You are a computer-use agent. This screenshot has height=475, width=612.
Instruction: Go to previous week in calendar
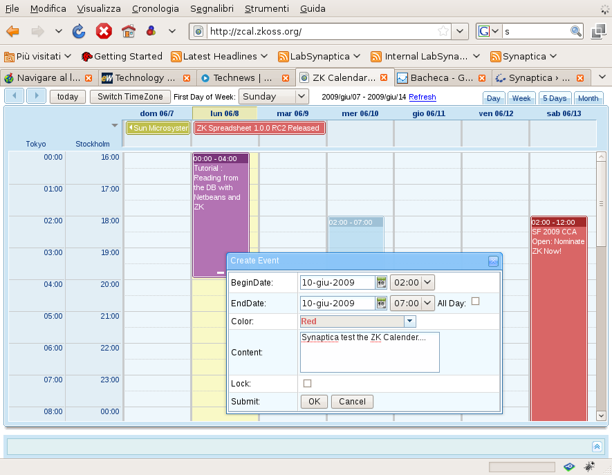click(x=15, y=96)
